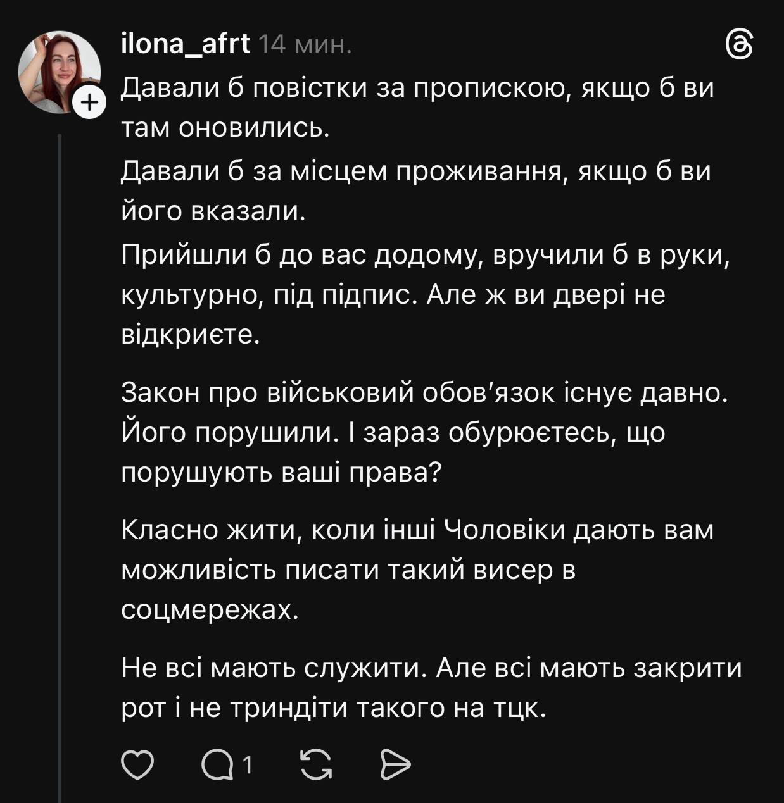Click the paragraph starting "Класно жити"
Screen dimensions: 784x803
point(417,530)
